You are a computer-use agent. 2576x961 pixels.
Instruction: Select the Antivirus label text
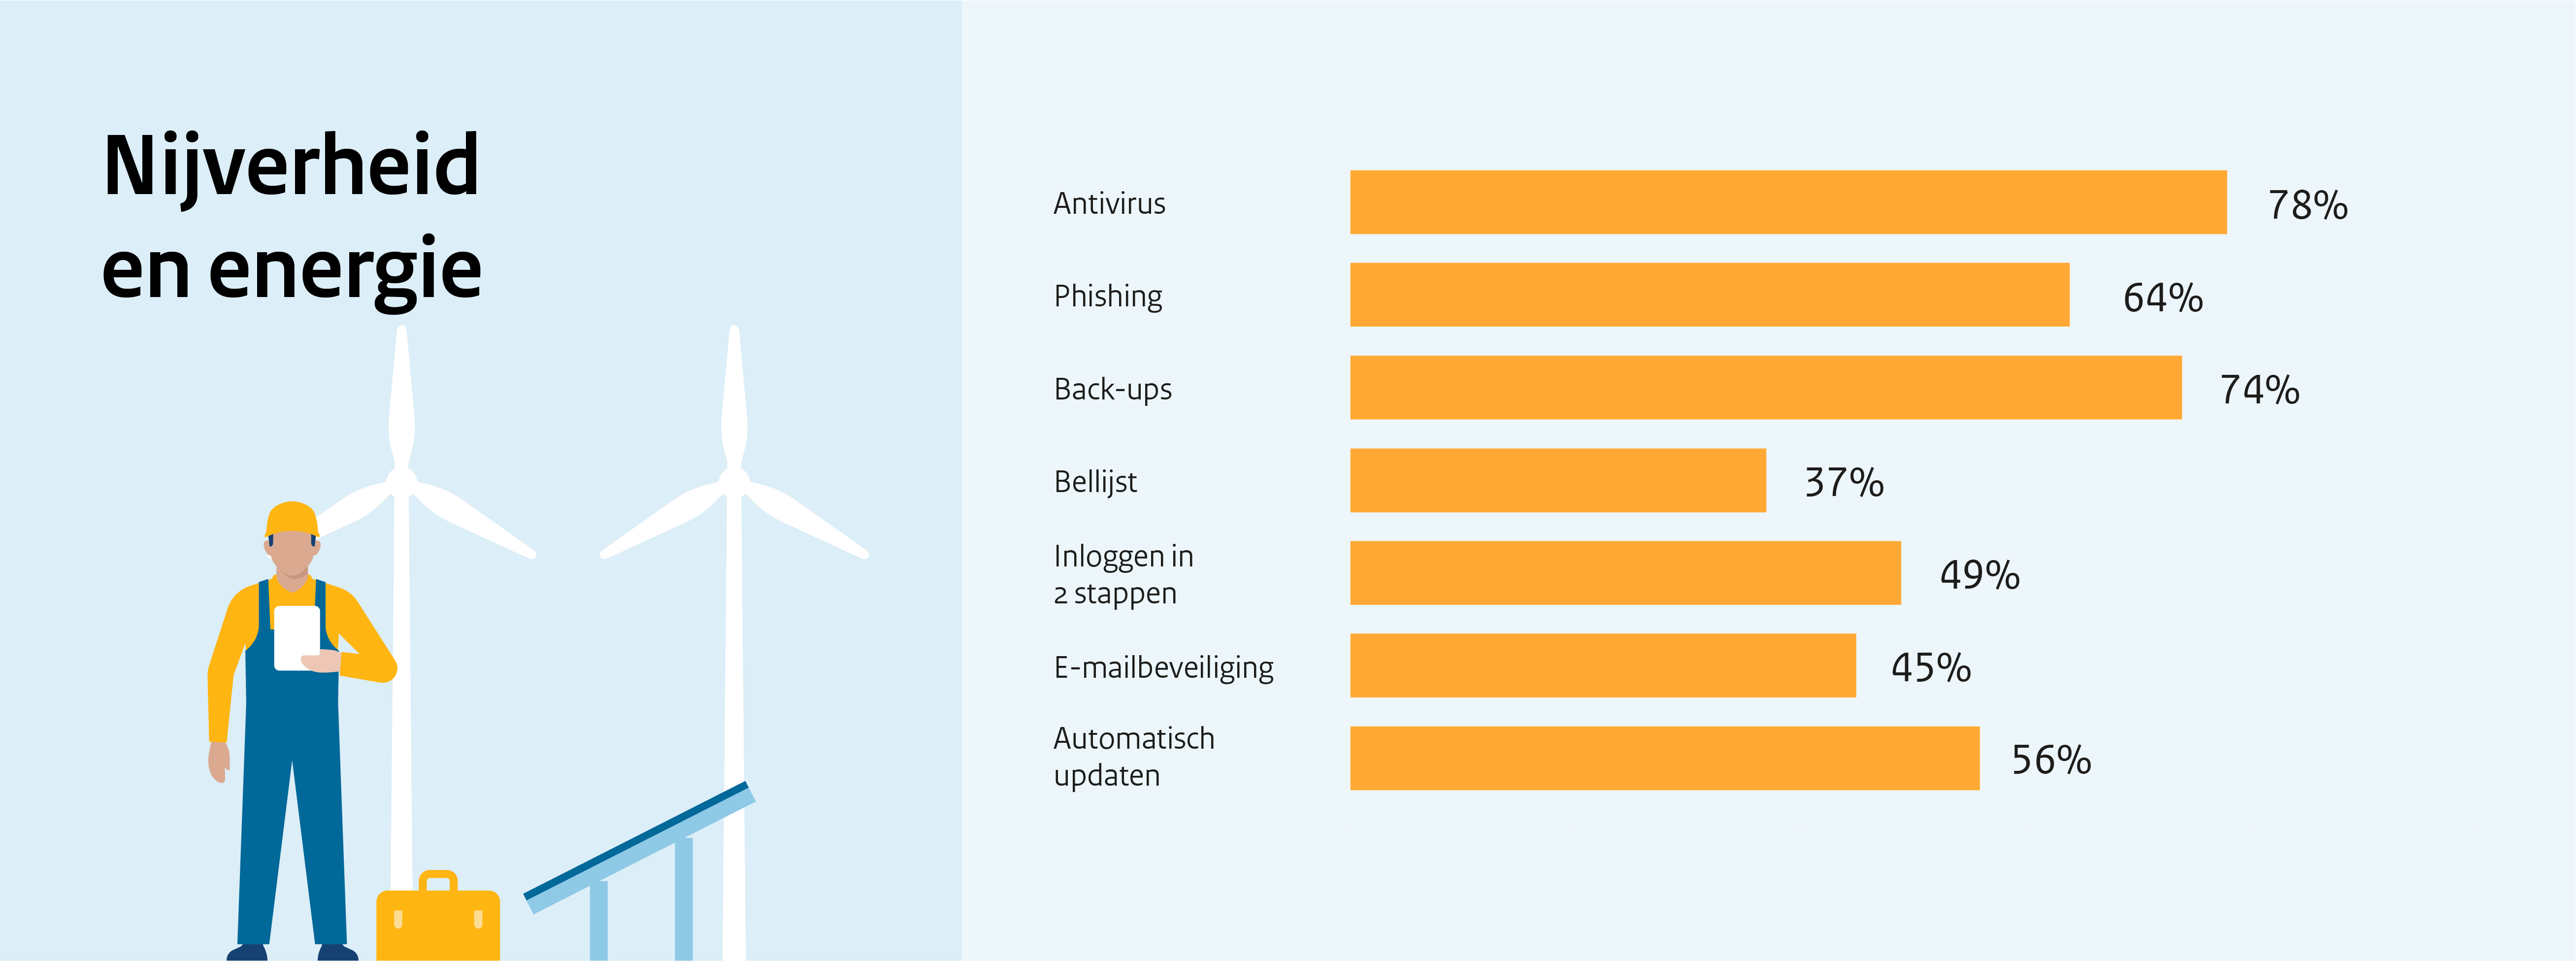pyautogui.click(x=1109, y=203)
